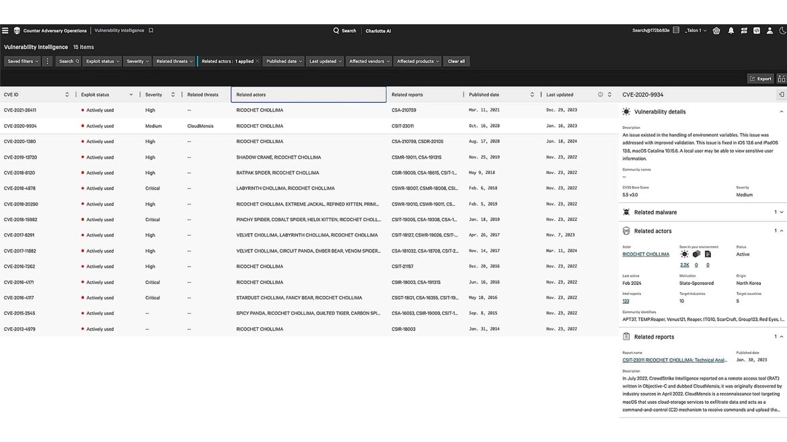Collapse the CVE-2020-9934 details side panel
This screenshot has height=442, width=787.
click(781, 95)
